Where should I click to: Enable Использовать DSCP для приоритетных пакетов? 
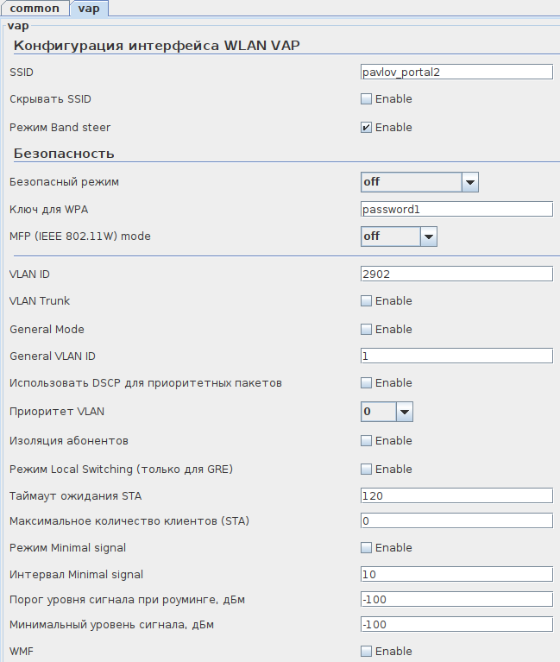(366, 383)
